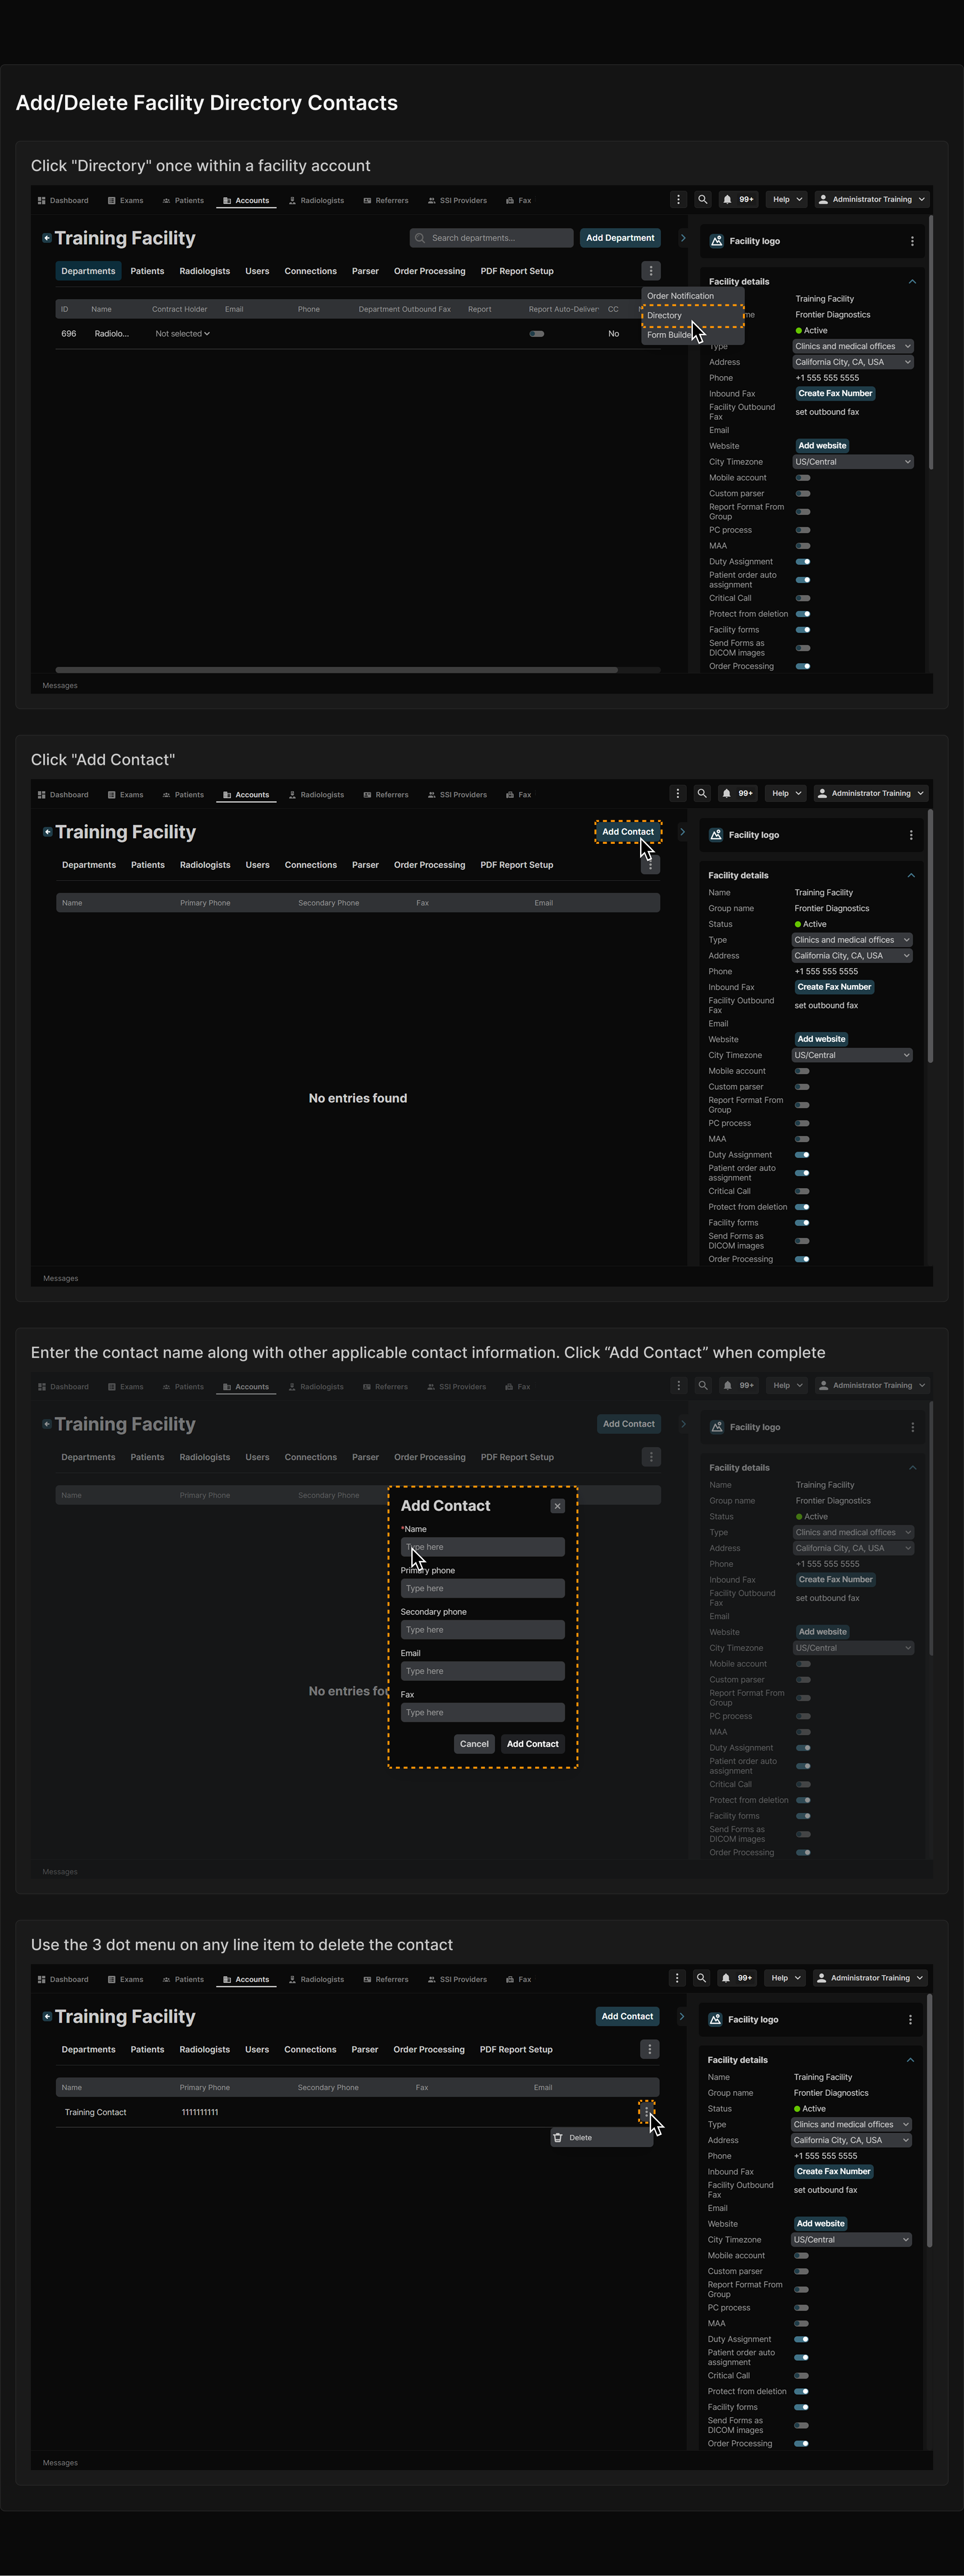Switch to Users tab in the second screenshot
This screenshot has width=964, height=2576.
pos(258,865)
